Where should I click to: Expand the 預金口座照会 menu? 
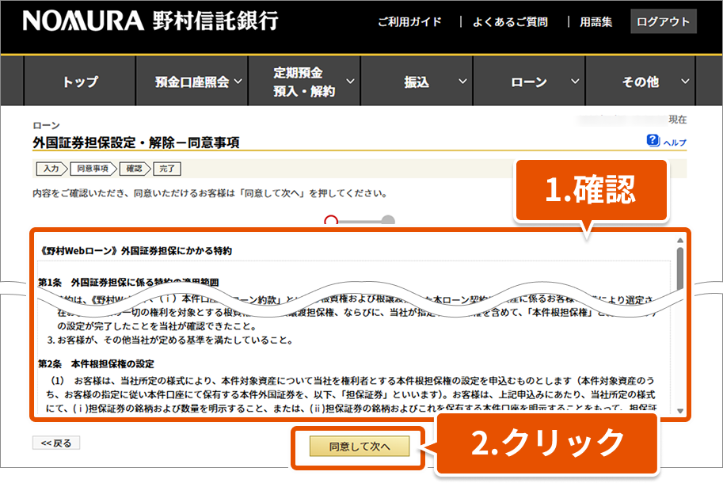click(x=199, y=82)
